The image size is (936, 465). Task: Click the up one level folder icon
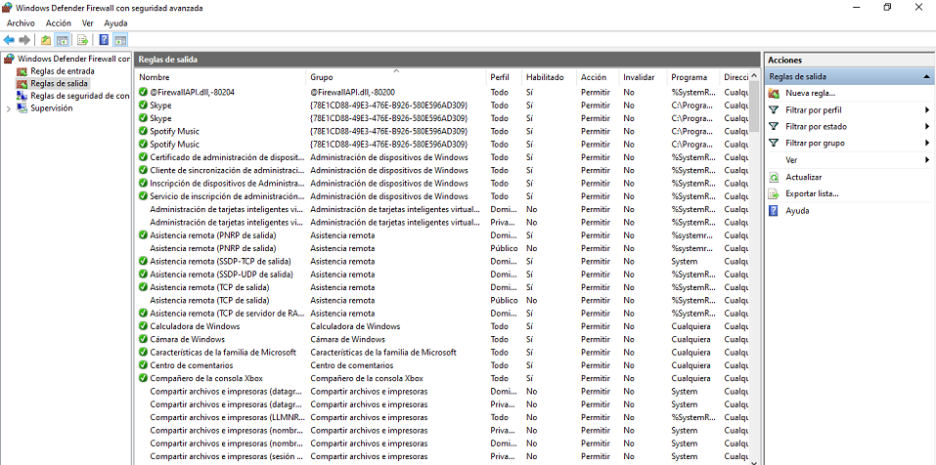click(46, 40)
